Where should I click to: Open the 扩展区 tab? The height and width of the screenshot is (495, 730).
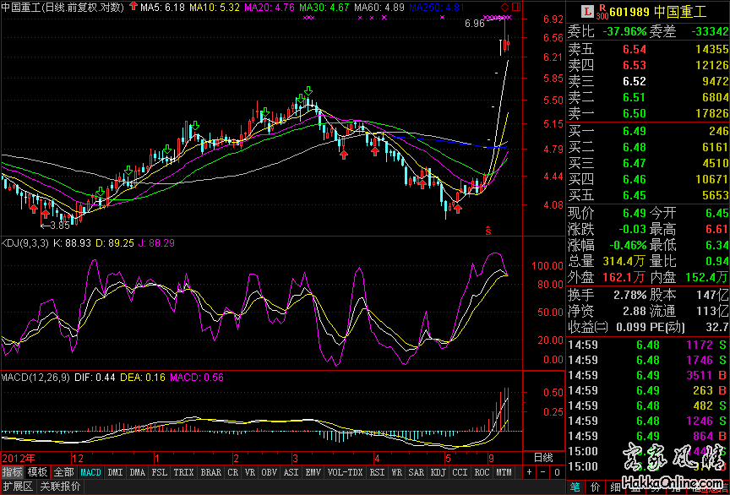[x=17, y=487]
